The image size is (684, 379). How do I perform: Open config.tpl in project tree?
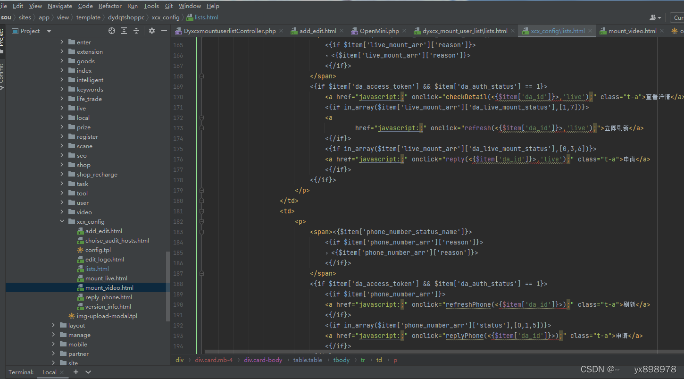pos(98,250)
